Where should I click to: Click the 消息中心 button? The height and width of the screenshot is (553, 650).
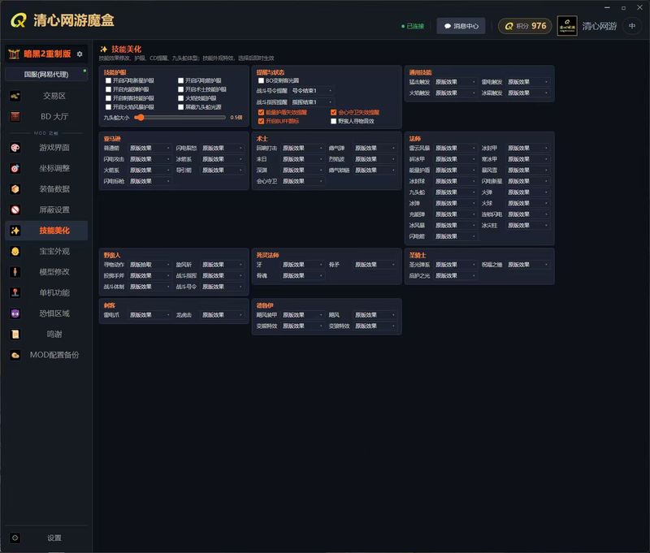[461, 26]
